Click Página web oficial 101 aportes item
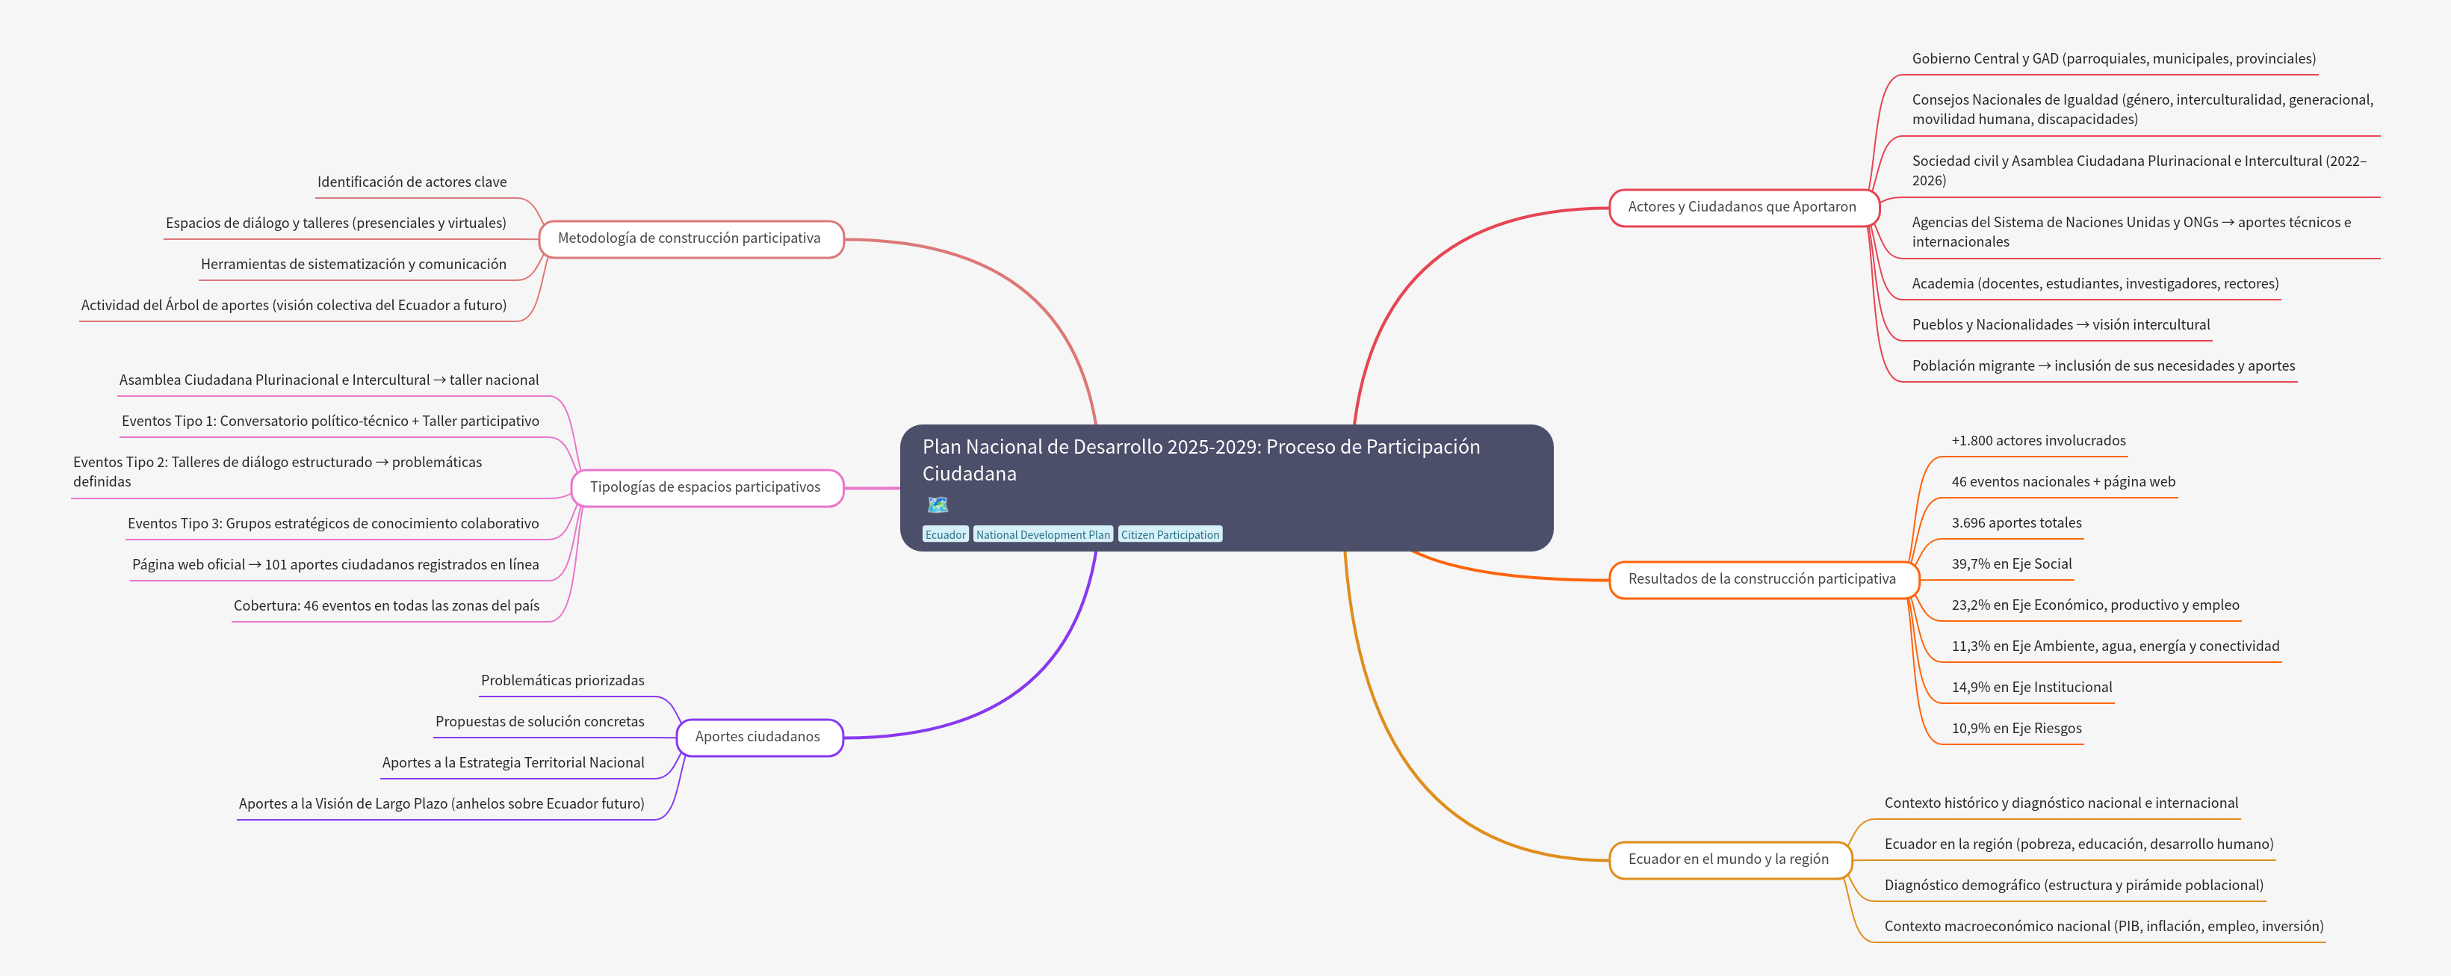Screen dimensions: 2451x976 click(x=335, y=565)
